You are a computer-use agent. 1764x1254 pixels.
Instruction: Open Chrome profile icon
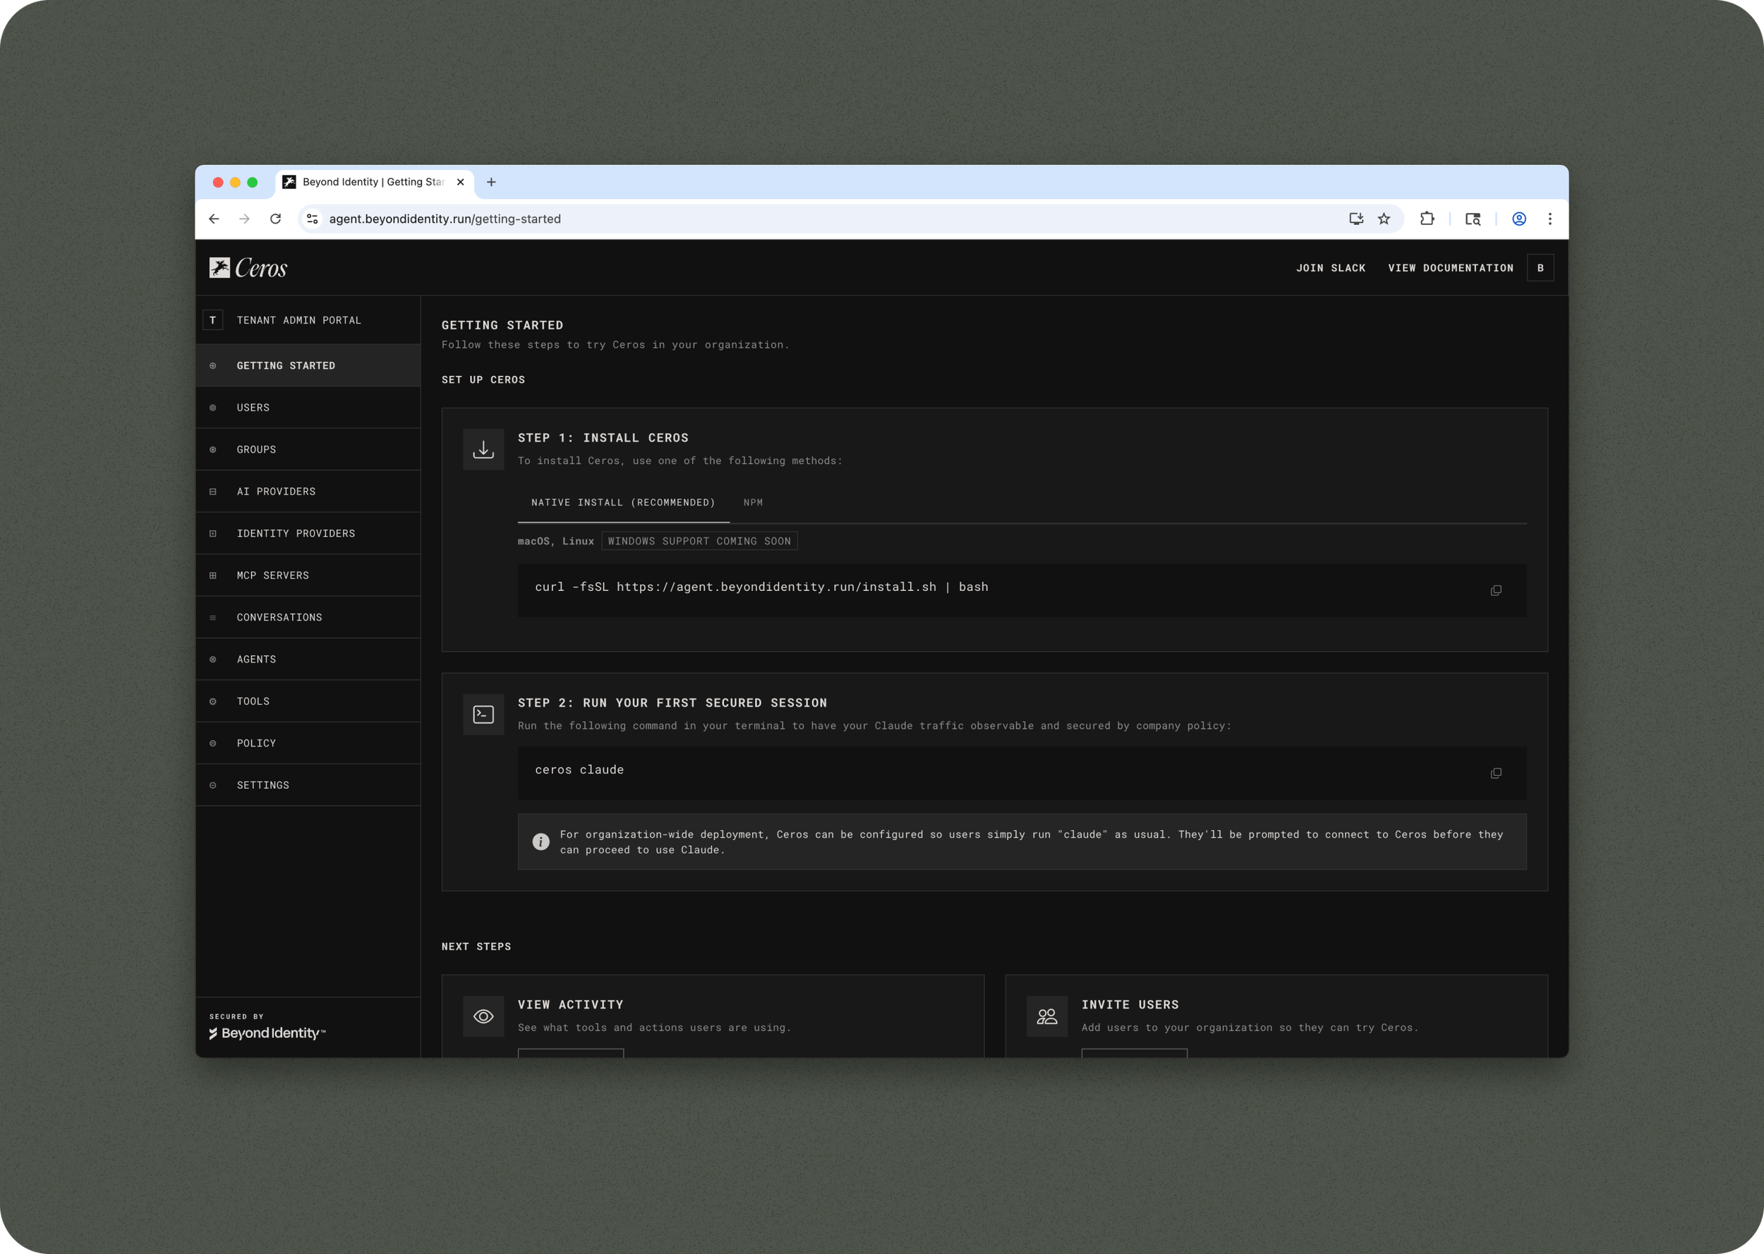click(1518, 219)
